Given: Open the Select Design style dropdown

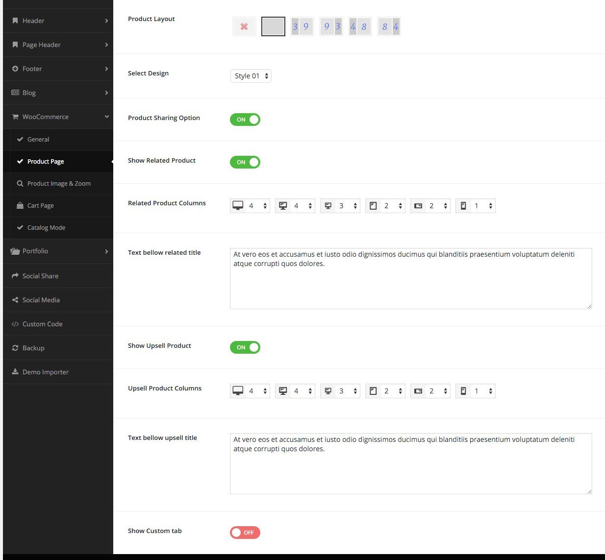Looking at the screenshot, I should pyautogui.click(x=251, y=76).
